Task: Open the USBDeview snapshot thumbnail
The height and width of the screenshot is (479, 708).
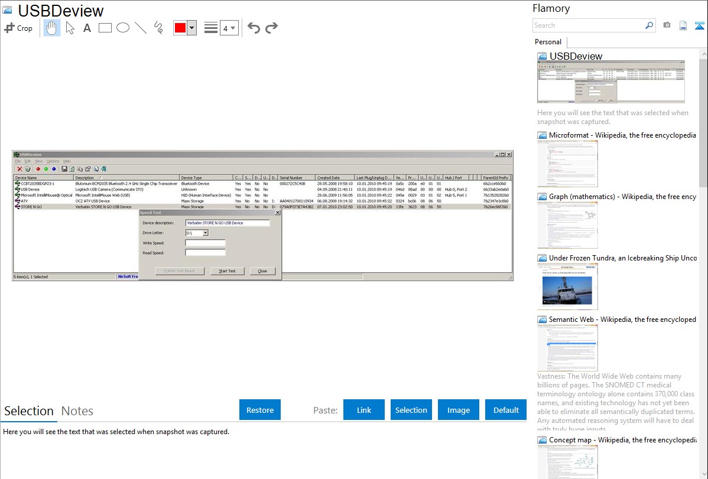Action: [x=611, y=82]
